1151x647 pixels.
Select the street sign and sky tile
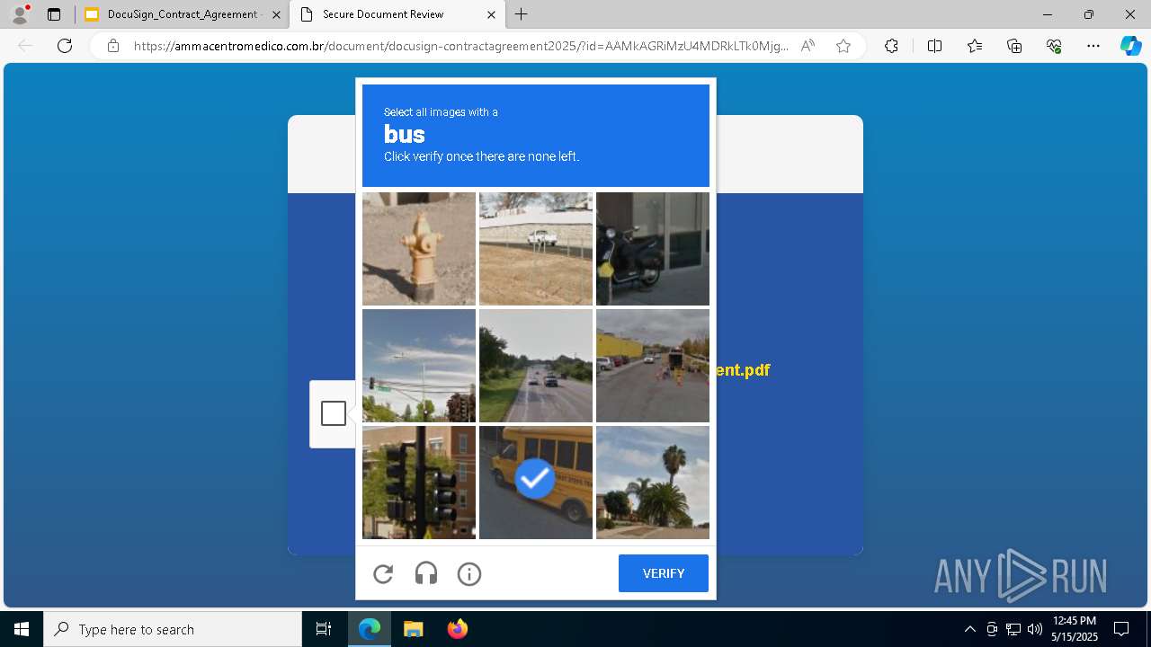(x=419, y=366)
